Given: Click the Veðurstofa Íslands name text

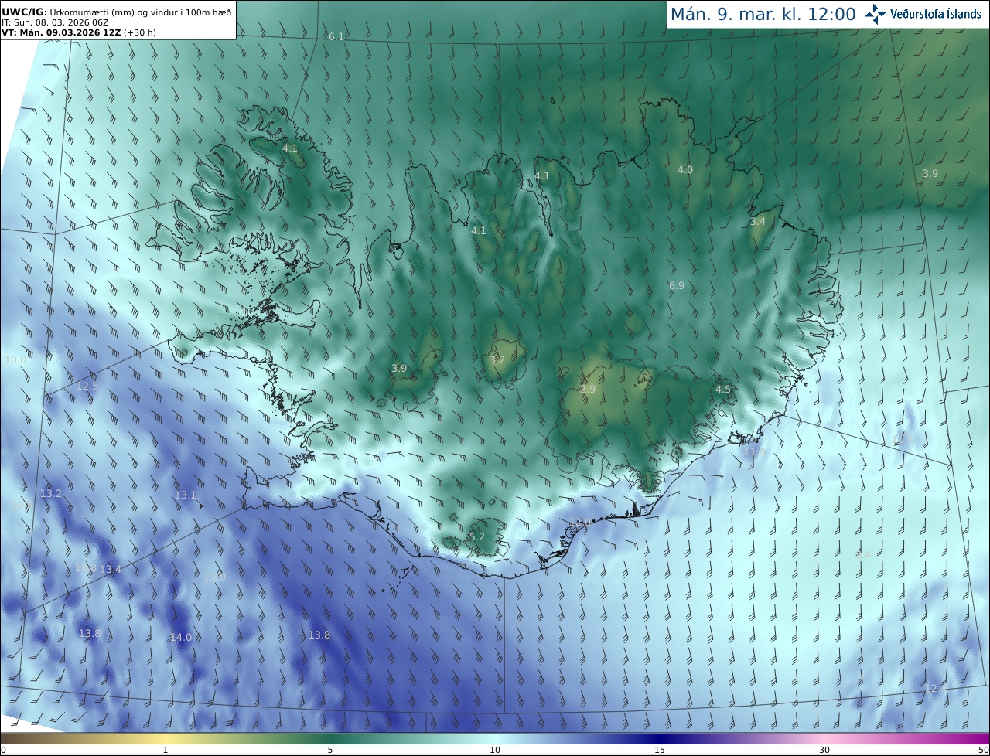Looking at the screenshot, I should (936, 14).
